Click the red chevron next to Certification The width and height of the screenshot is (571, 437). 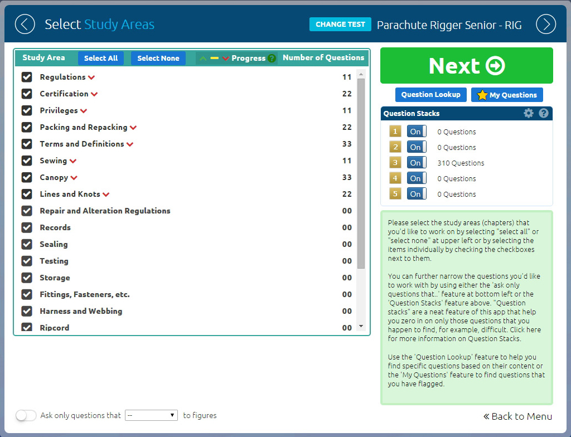[x=94, y=94]
